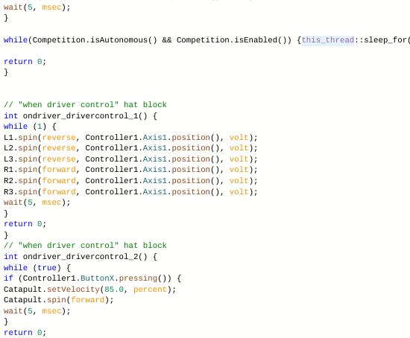Click the Catapult.spin(forward) line
Image resolution: width=410 pixels, height=338 pixels.
point(59,300)
